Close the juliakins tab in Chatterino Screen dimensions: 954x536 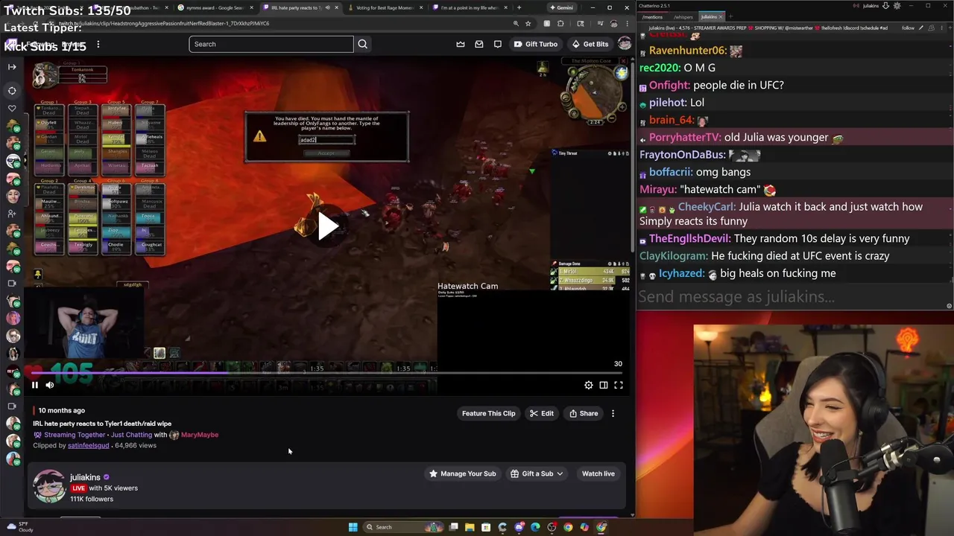721,16
